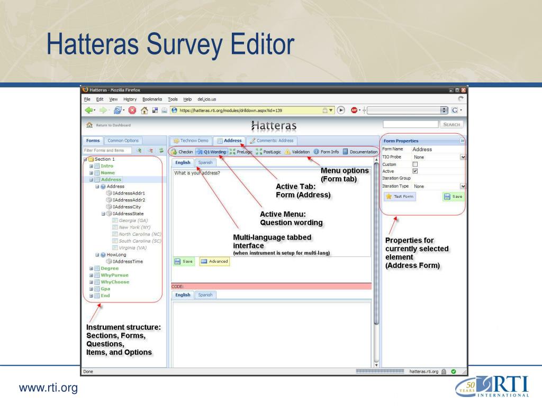Open the browser home page icon
This screenshot has height=406, width=542.
coord(144,110)
